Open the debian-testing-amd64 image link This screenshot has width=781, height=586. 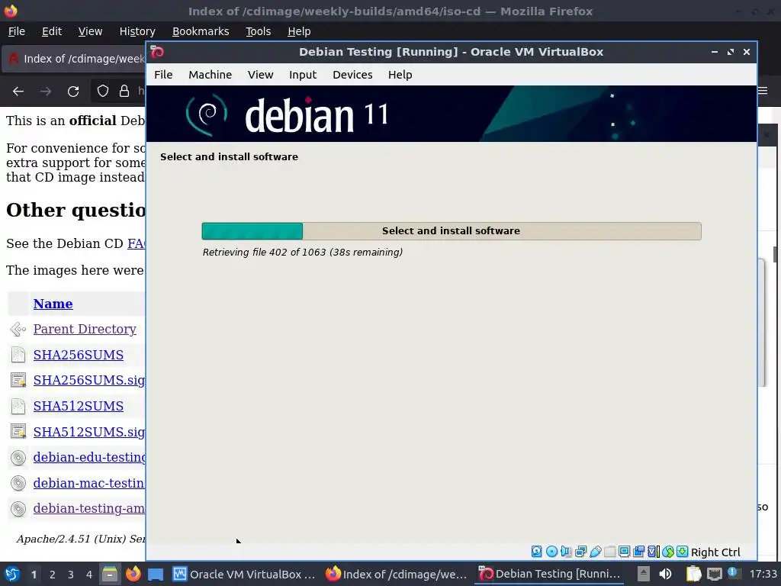[x=89, y=508]
